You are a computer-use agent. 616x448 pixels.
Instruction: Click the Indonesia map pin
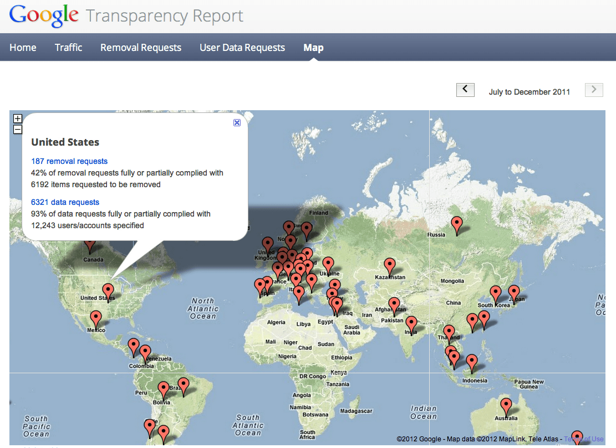(472, 363)
